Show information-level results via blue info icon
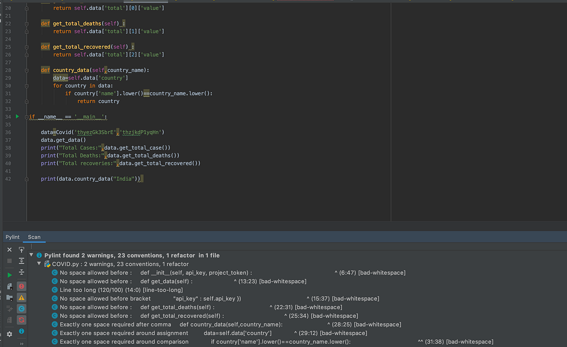The image size is (567, 347). pos(21,332)
